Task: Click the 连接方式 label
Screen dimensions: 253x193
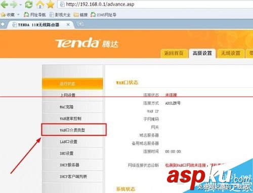Action: (151, 103)
